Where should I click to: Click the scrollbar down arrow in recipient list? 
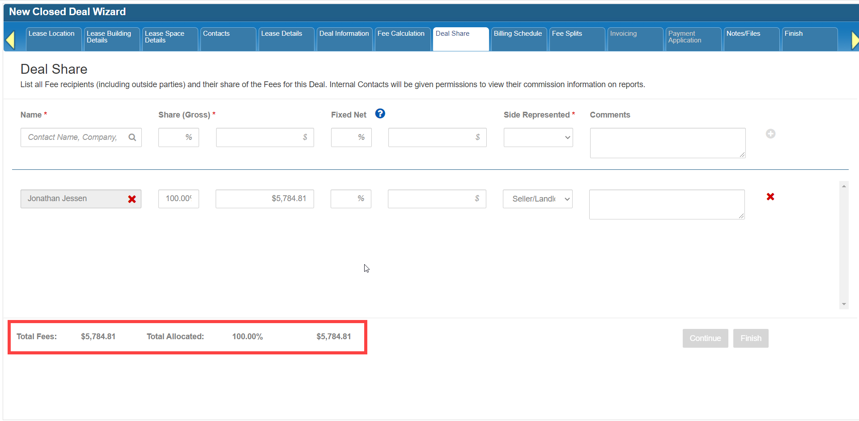[x=844, y=304]
